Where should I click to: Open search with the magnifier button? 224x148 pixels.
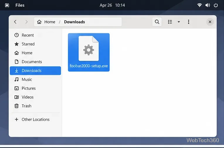157,22
